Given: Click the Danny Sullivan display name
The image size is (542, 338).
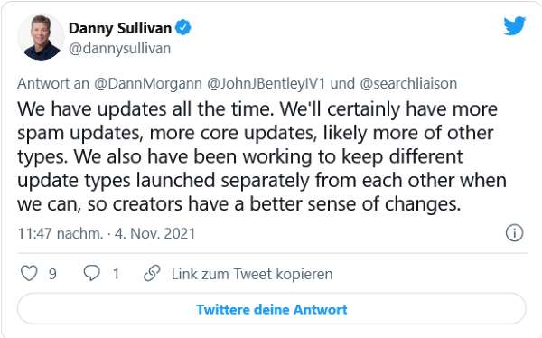Looking at the screenshot, I should tap(120, 28).
